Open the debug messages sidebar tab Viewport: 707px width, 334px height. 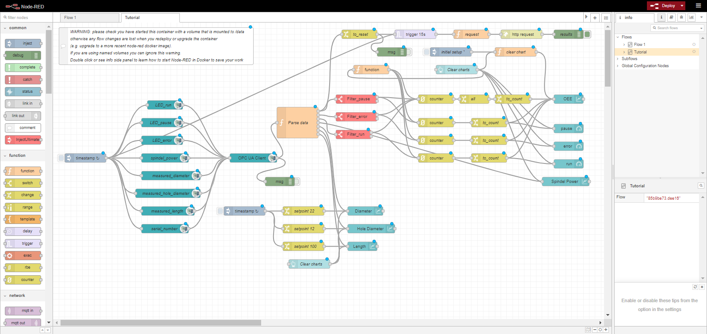point(681,17)
